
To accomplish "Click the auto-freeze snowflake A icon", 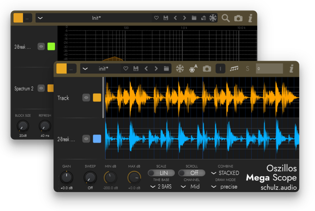I will click(193, 69).
